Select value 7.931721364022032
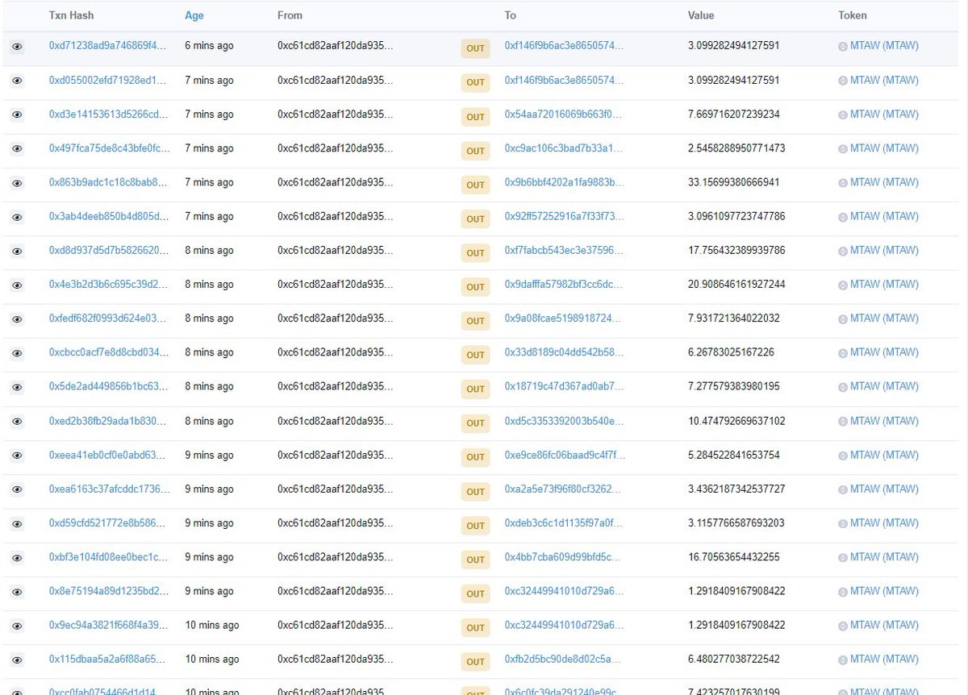 [x=733, y=318]
